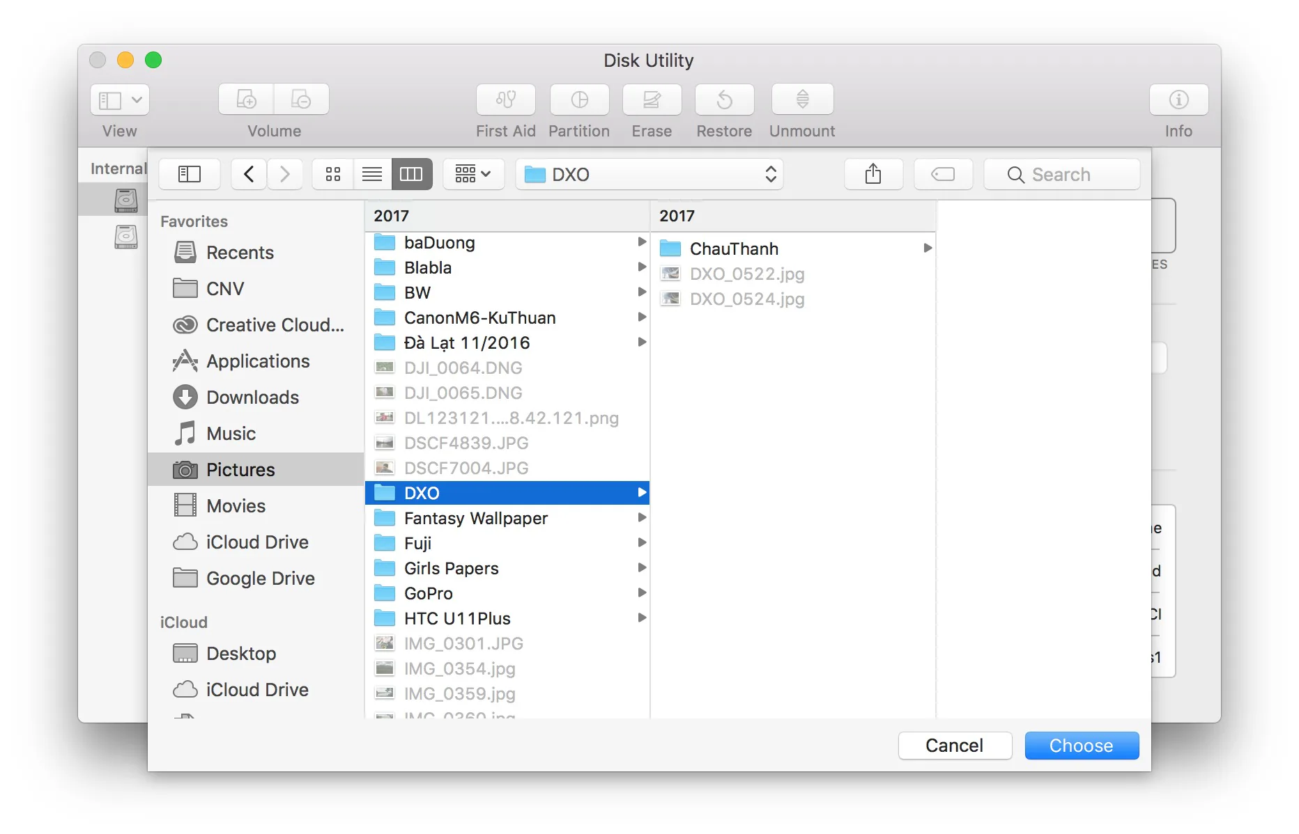Screen dimensions: 1299x834
Task: Click the Choose button
Action: click(x=1082, y=746)
